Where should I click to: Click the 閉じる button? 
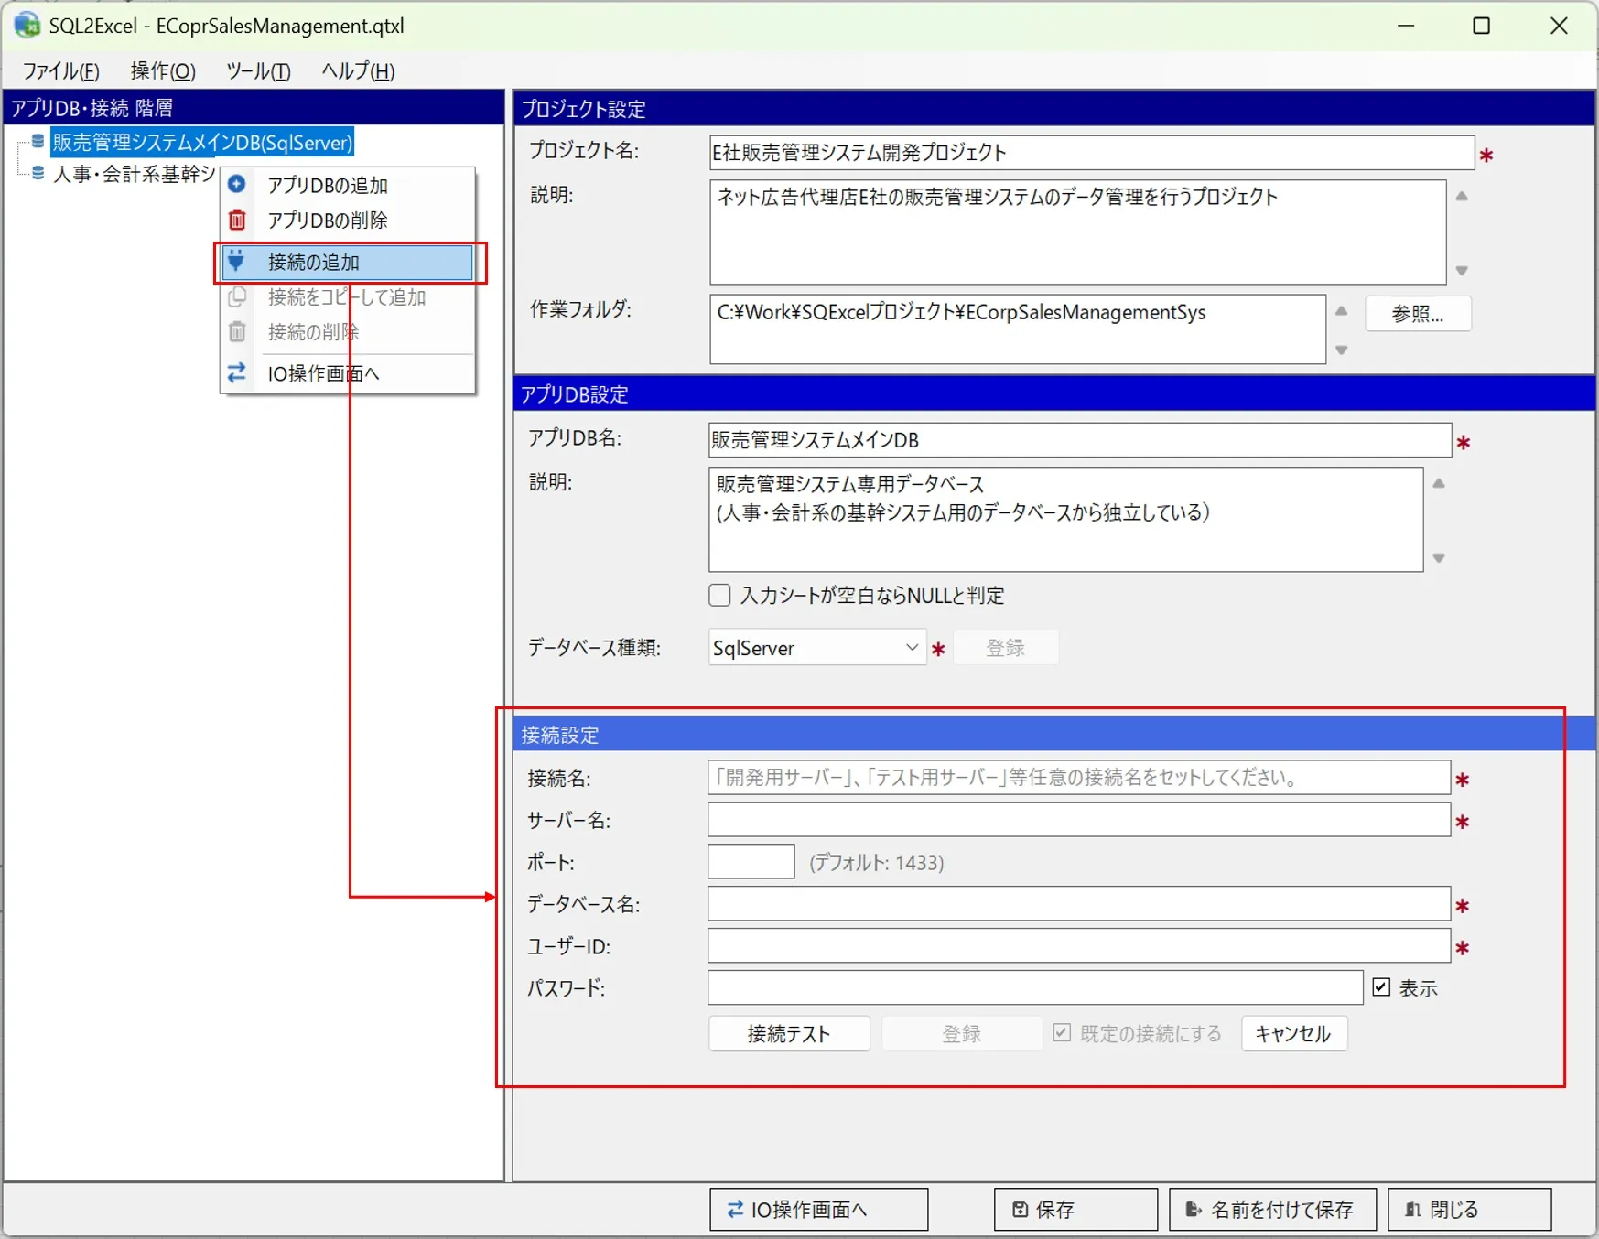(1470, 1210)
